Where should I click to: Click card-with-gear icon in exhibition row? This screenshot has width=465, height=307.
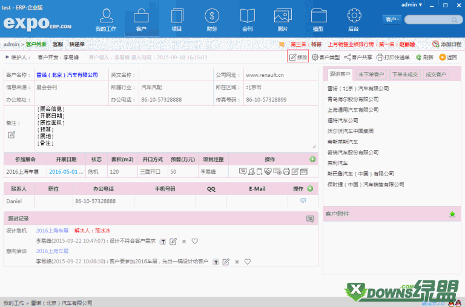click(x=277, y=171)
